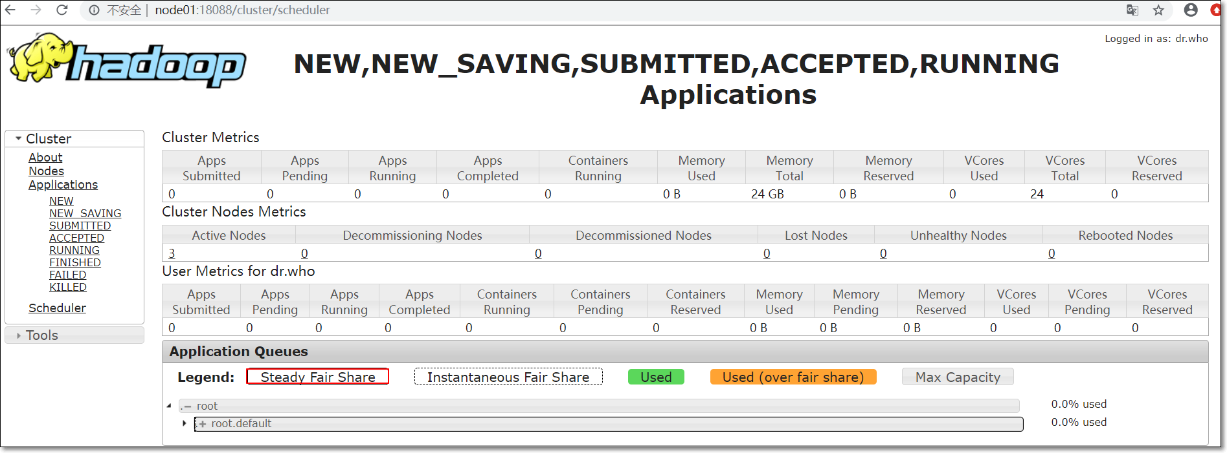Click the browser forward arrow

pos(36,10)
